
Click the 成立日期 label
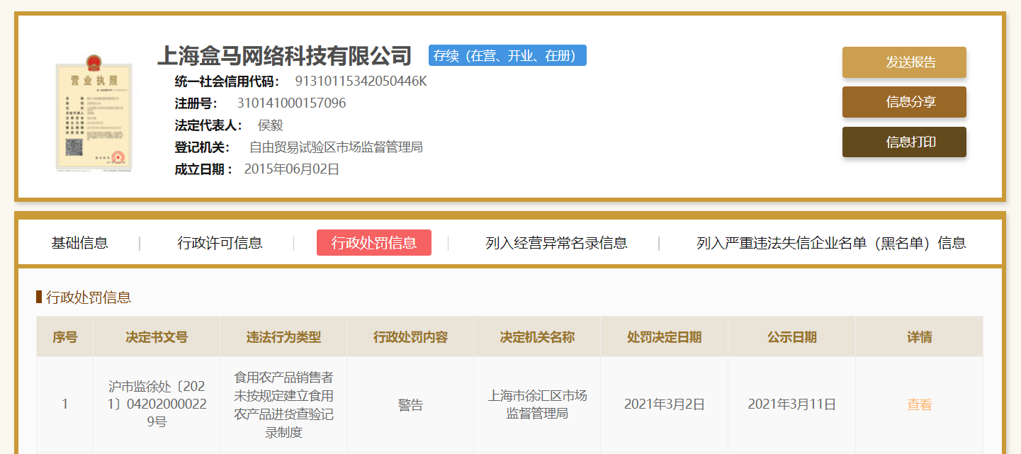pos(204,169)
